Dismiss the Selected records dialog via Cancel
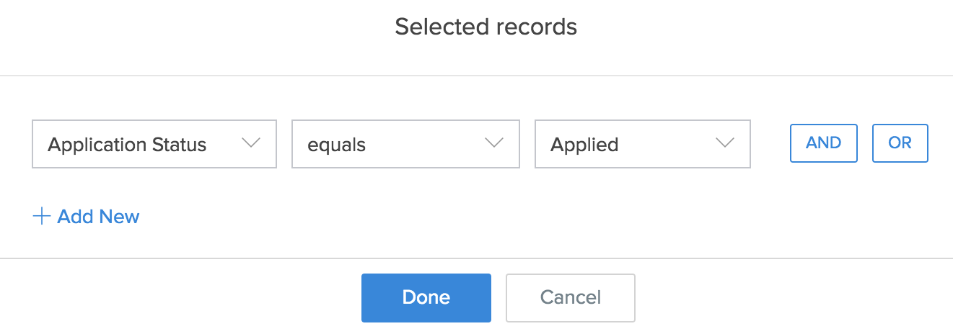 pos(570,297)
